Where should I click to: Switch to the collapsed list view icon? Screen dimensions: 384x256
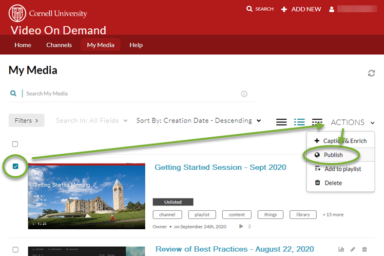[281, 122]
